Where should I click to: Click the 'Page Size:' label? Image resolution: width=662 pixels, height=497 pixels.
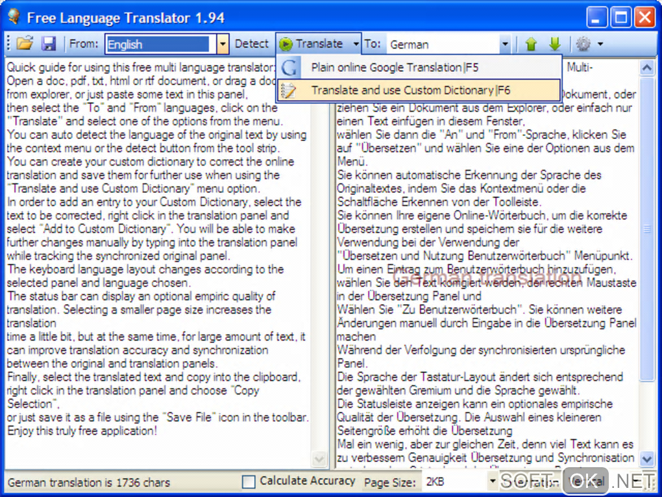389,482
